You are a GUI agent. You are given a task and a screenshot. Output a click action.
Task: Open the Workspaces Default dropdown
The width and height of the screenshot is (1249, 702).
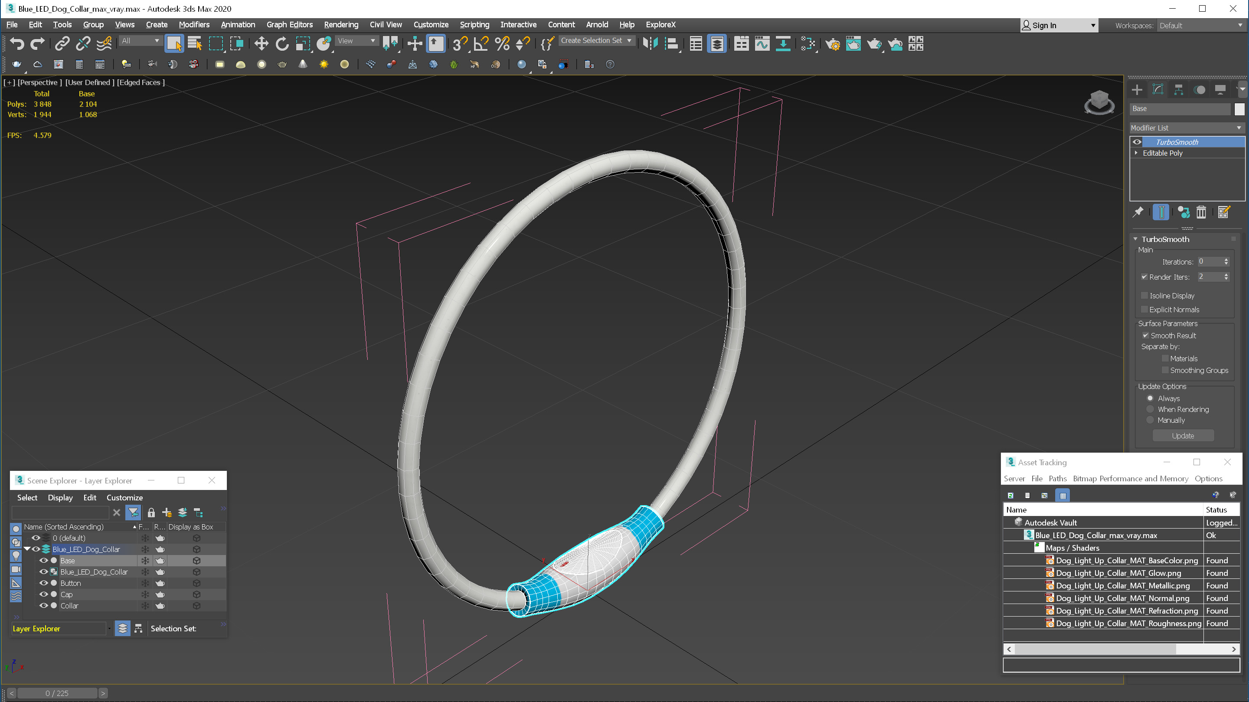click(1201, 25)
